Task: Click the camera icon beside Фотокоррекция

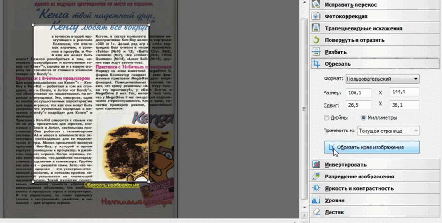Action: pyautogui.click(x=316, y=16)
